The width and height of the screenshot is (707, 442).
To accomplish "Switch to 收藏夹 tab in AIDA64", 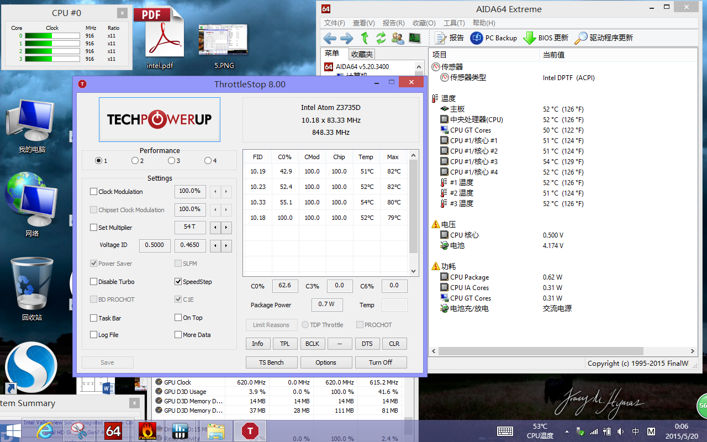I will click(x=362, y=54).
